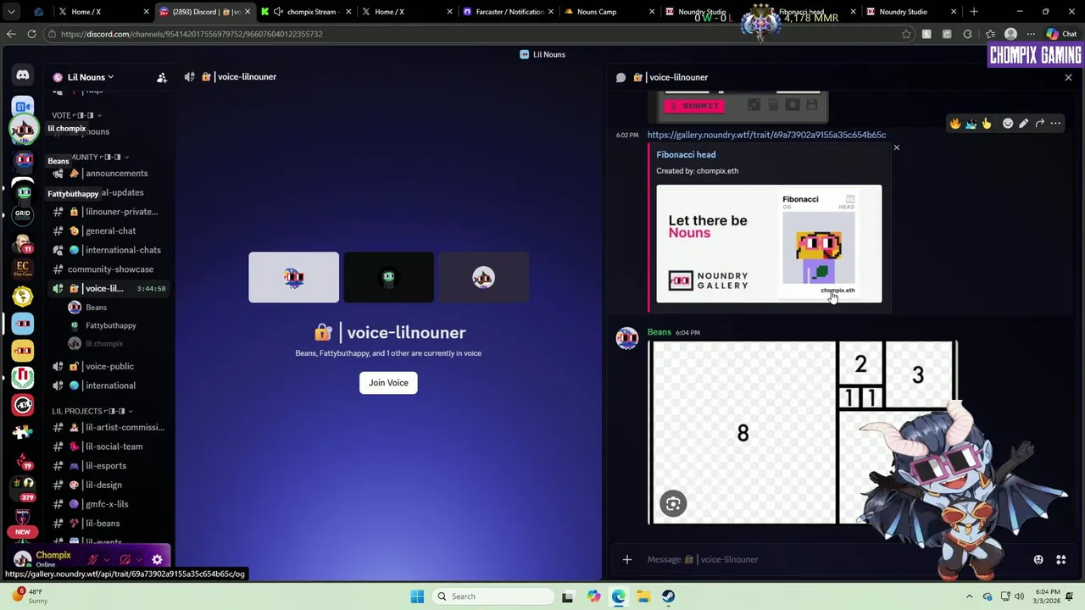Switch to the Nouns Camp browser tab
Screen dimensions: 1085x610
click(609, 12)
